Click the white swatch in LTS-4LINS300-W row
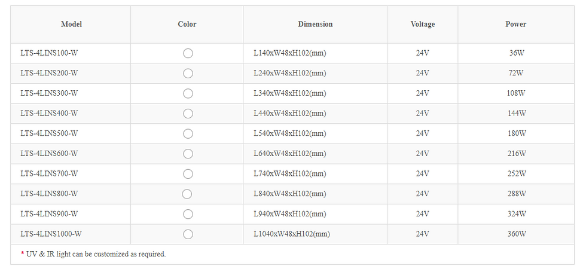 [188, 93]
